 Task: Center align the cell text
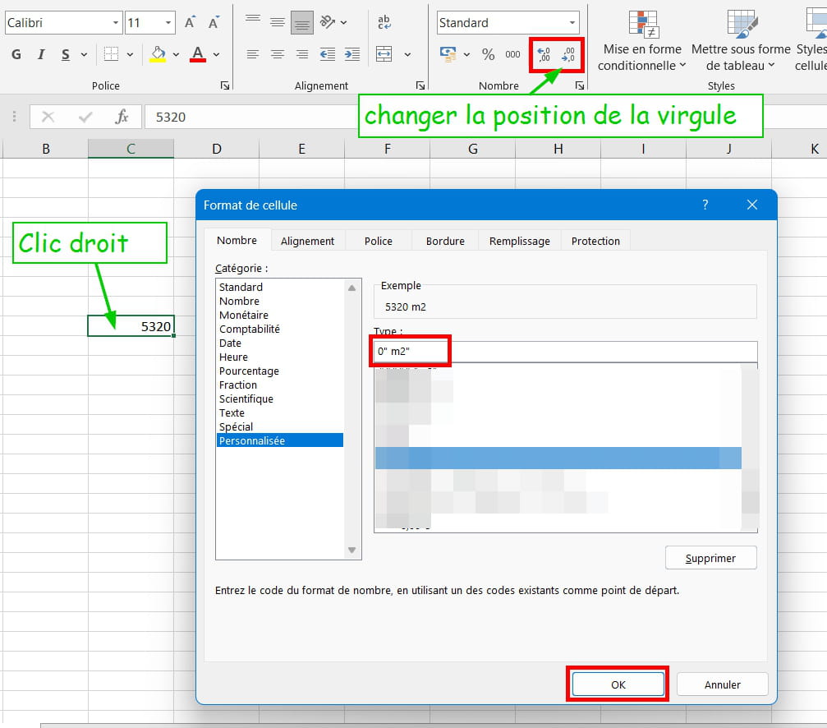click(x=278, y=55)
